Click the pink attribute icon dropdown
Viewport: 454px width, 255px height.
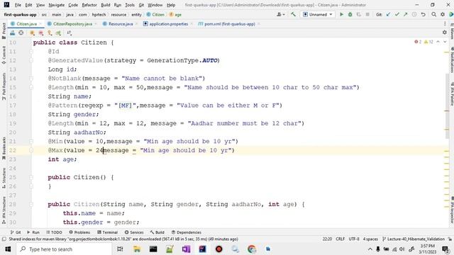click(41, 33)
